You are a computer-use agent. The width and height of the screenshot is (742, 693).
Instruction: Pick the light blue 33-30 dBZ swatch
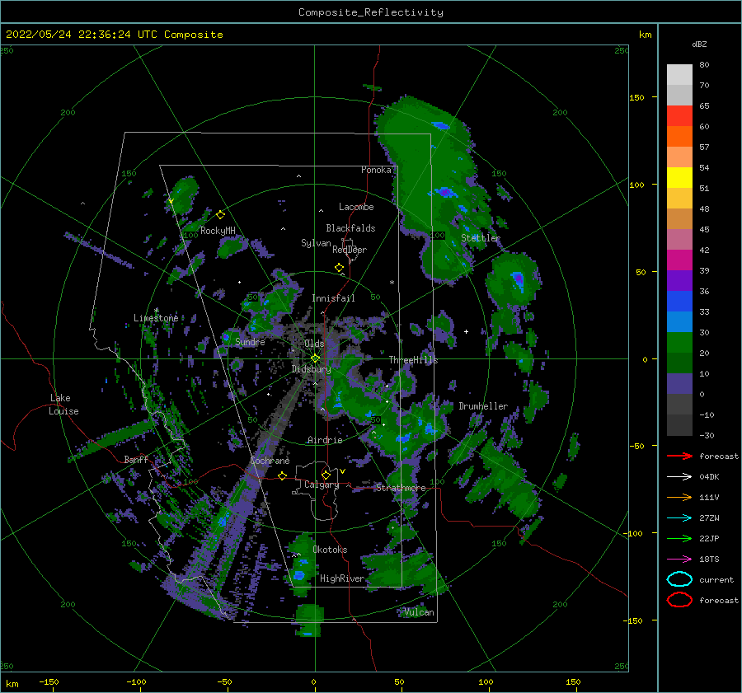click(x=679, y=322)
